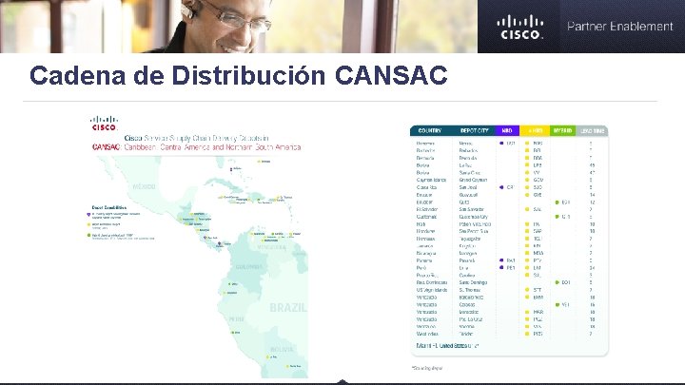The height and width of the screenshot is (385, 685).
Task: Click the yellow marker beside code SJO
Action: coord(527,187)
